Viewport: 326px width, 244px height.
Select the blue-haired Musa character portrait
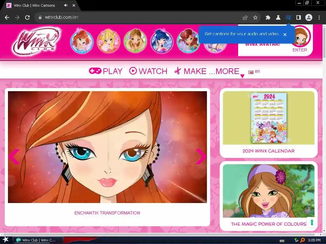tap(162, 41)
